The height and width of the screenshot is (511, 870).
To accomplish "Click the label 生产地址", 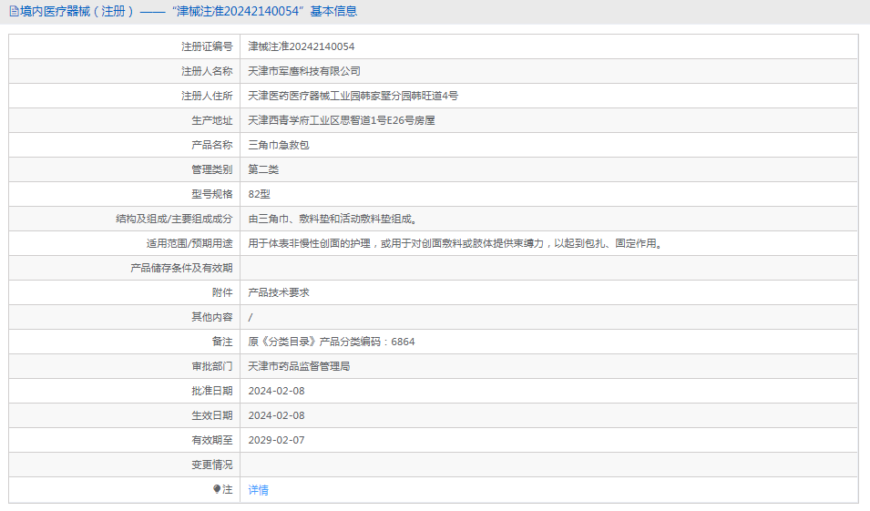I will (x=212, y=120).
